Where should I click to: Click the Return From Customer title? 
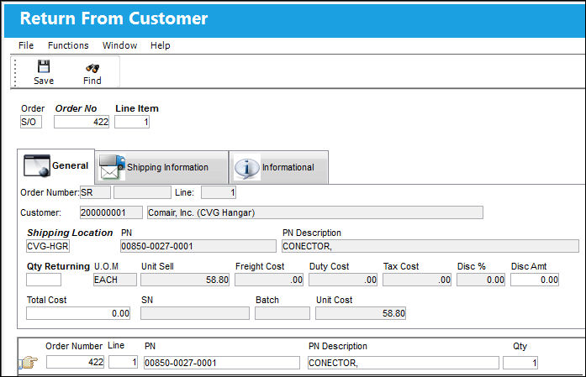pos(114,18)
